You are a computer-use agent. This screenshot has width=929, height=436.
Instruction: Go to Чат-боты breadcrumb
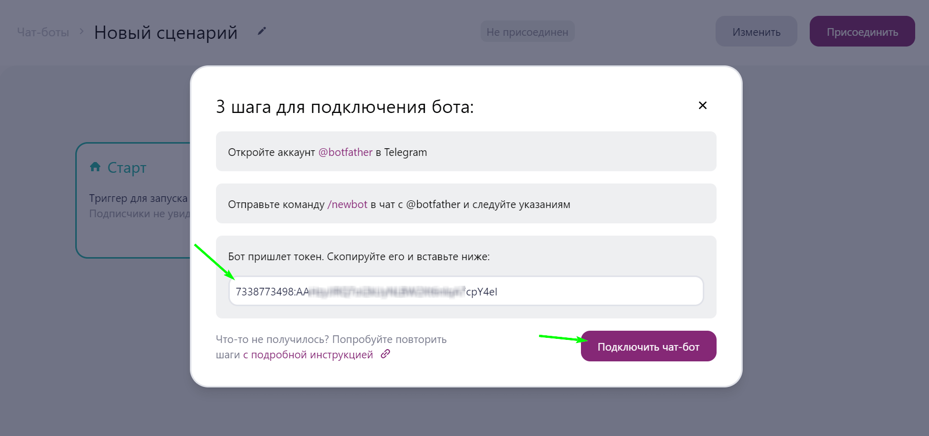pyautogui.click(x=43, y=32)
